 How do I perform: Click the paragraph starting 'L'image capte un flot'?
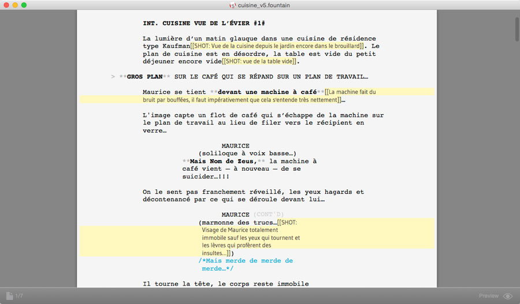click(x=263, y=123)
